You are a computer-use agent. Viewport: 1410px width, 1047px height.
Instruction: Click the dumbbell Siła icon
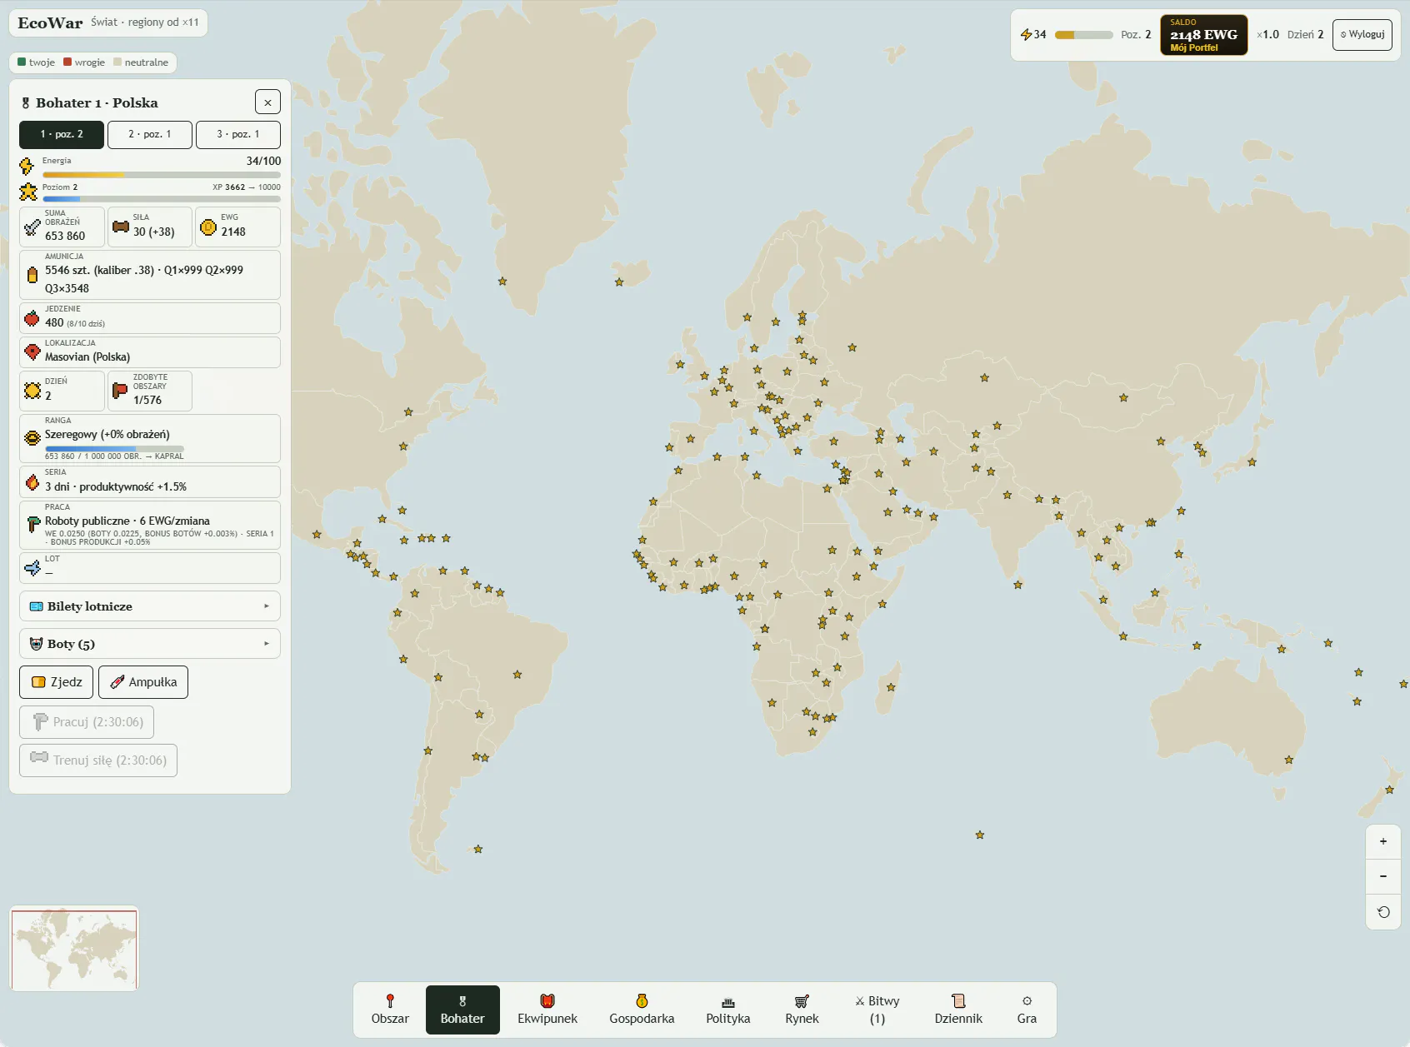pos(121,227)
